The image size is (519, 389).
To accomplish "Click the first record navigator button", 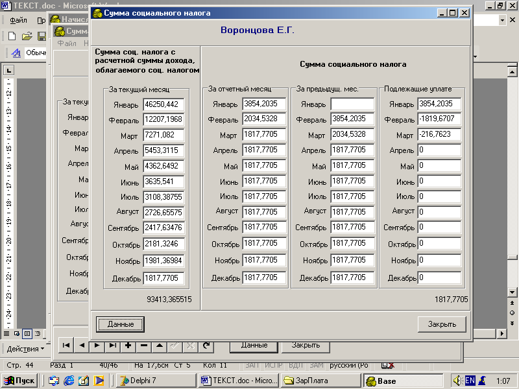I will pyautogui.click(x=66, y=346).
